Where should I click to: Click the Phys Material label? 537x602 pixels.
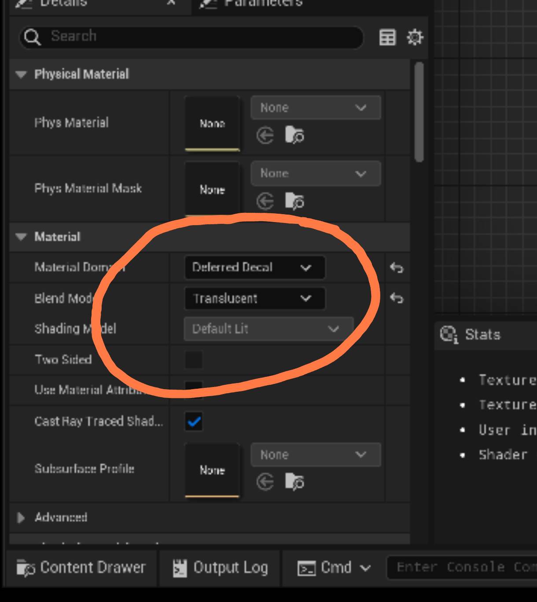coord(71,123)
